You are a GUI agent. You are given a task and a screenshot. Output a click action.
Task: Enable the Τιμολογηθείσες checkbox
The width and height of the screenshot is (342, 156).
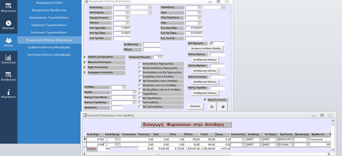click(140, 102)
